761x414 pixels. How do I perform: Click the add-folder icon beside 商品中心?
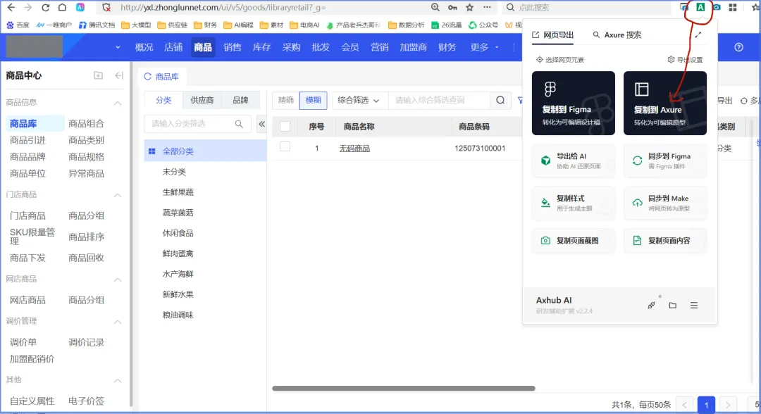tap(98, 75)
